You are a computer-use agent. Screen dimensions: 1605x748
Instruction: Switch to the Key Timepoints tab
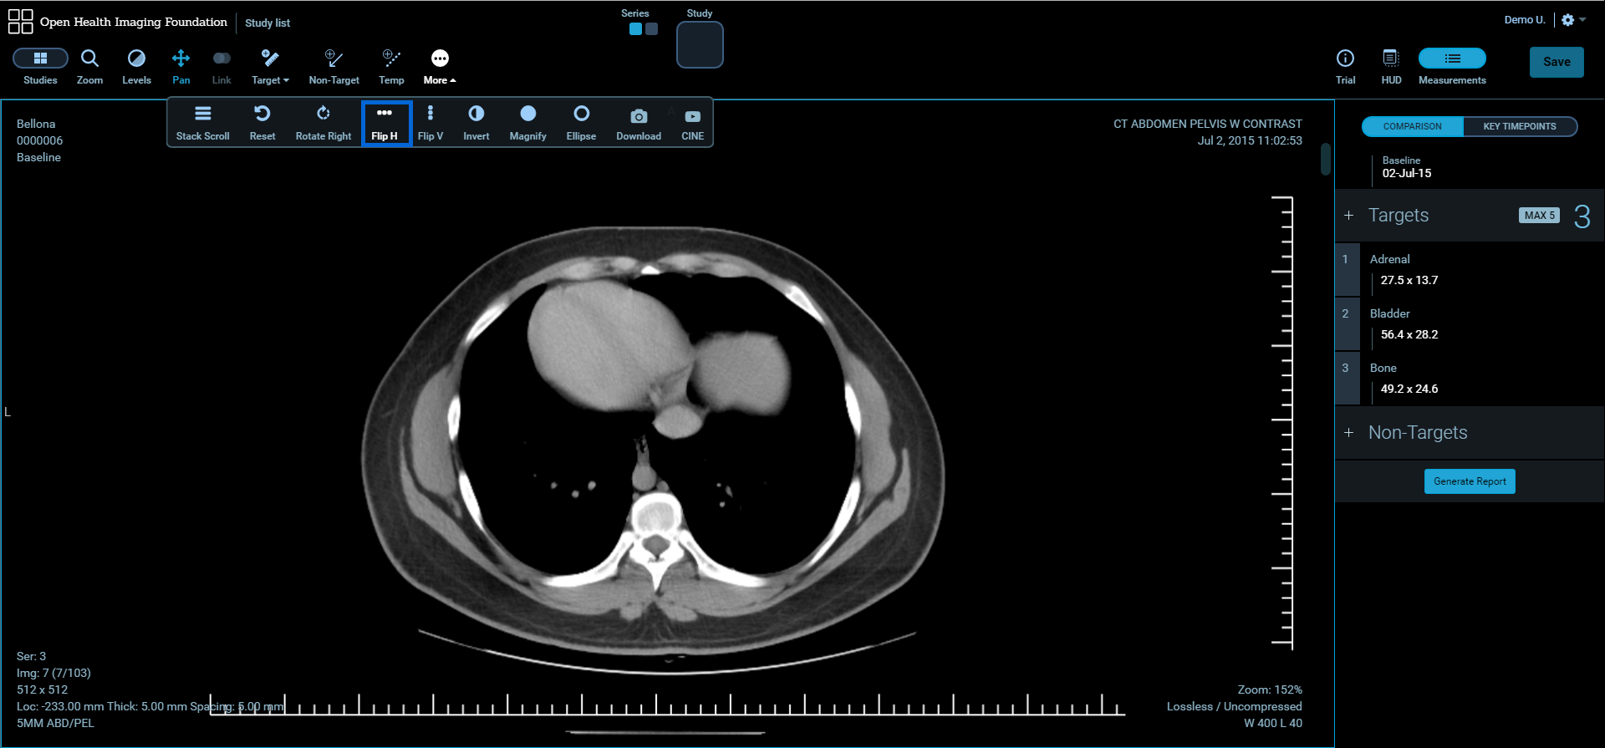1519,126
